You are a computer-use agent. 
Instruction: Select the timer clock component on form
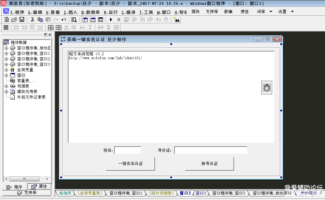click(x=267, y=88)
